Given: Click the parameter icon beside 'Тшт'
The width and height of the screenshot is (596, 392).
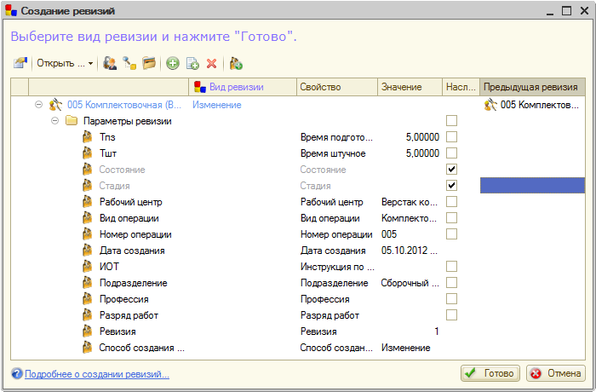Looking at the screenshot, I should pyautogui.click(x=88, y=153).
